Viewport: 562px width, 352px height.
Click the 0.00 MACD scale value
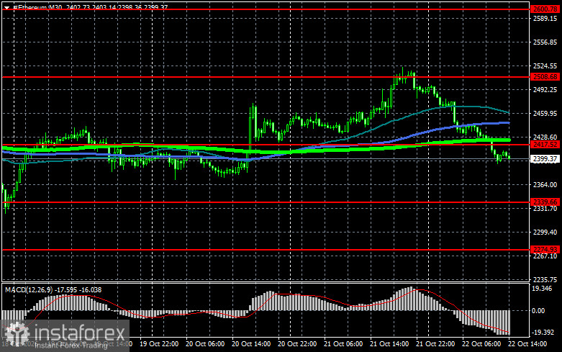(x=538, y=311)
